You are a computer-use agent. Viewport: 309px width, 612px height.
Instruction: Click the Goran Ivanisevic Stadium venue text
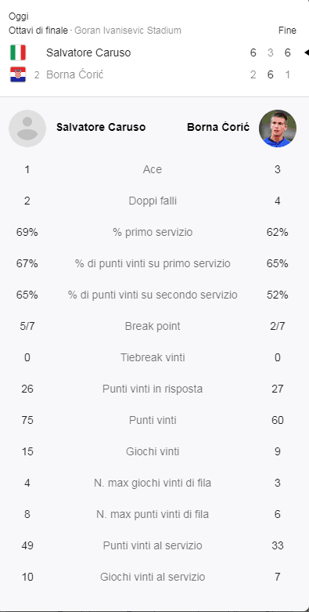pyautogui.click(x=128, y=31)
